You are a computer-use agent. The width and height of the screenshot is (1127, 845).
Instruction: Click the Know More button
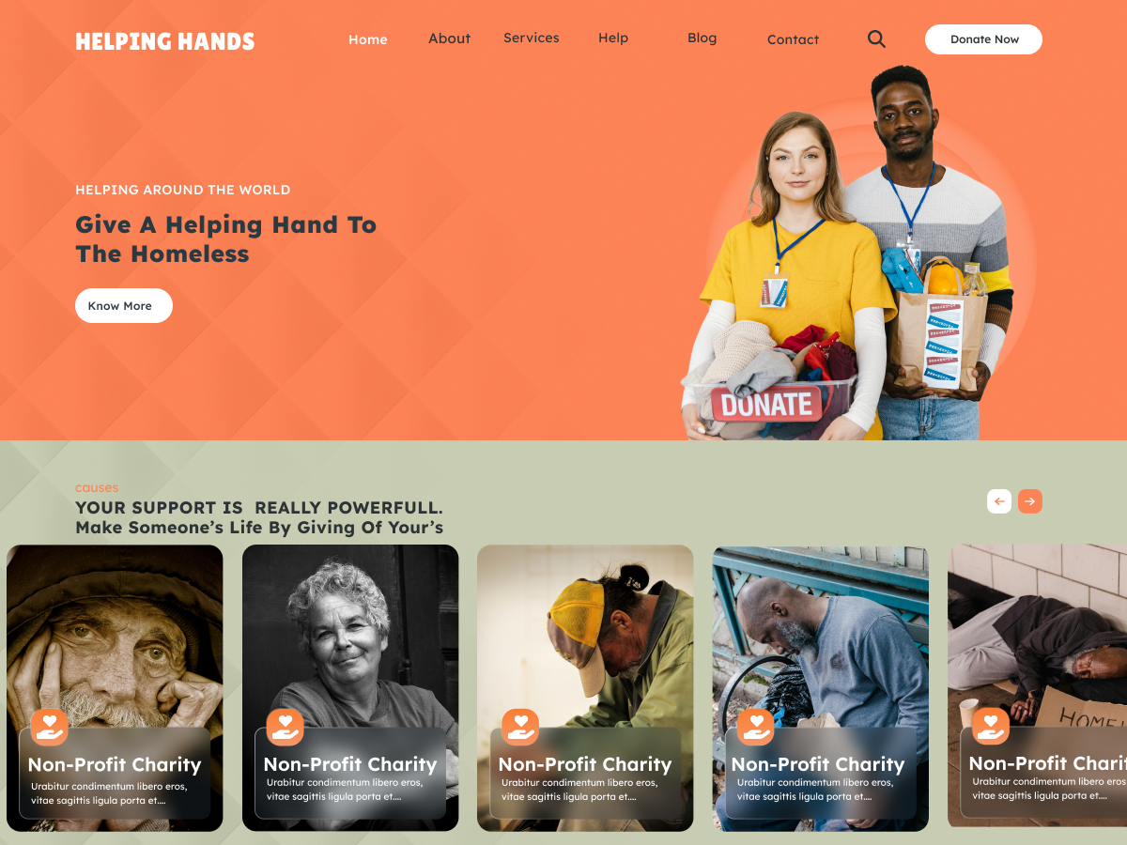(124, 306)
